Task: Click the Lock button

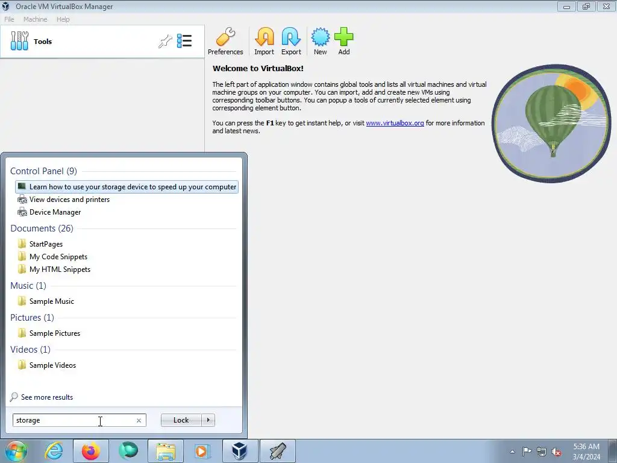Action: click(181, 420)
